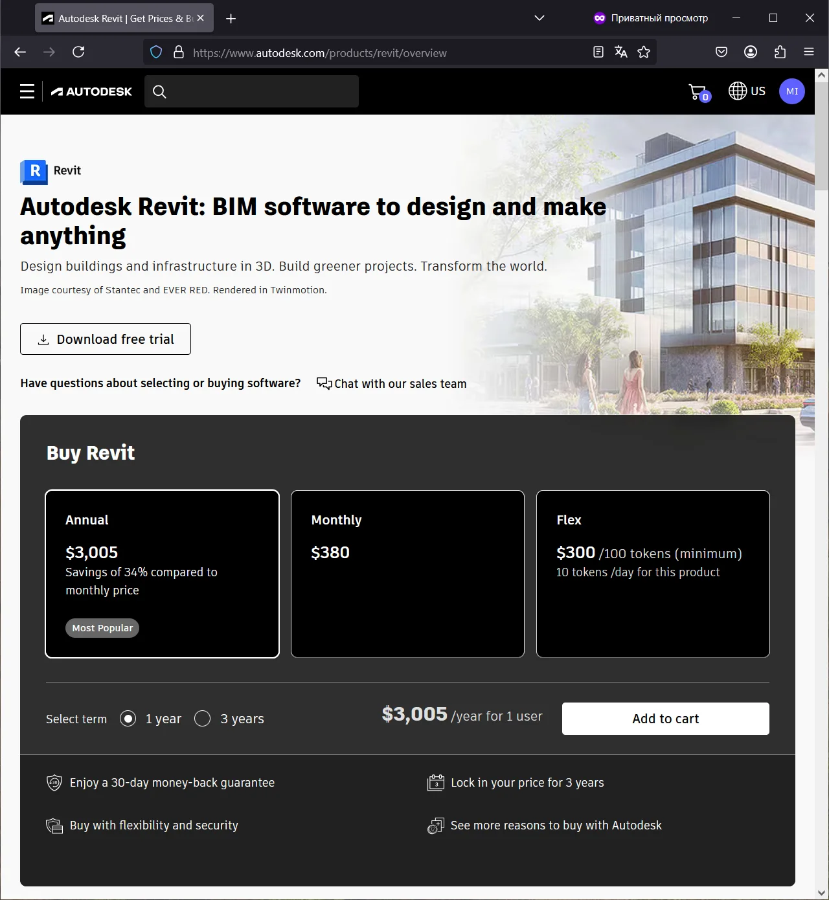This screenshot has height=900, width=829.
Task: Toggle reader view in address bar
Action: (598, 52)
